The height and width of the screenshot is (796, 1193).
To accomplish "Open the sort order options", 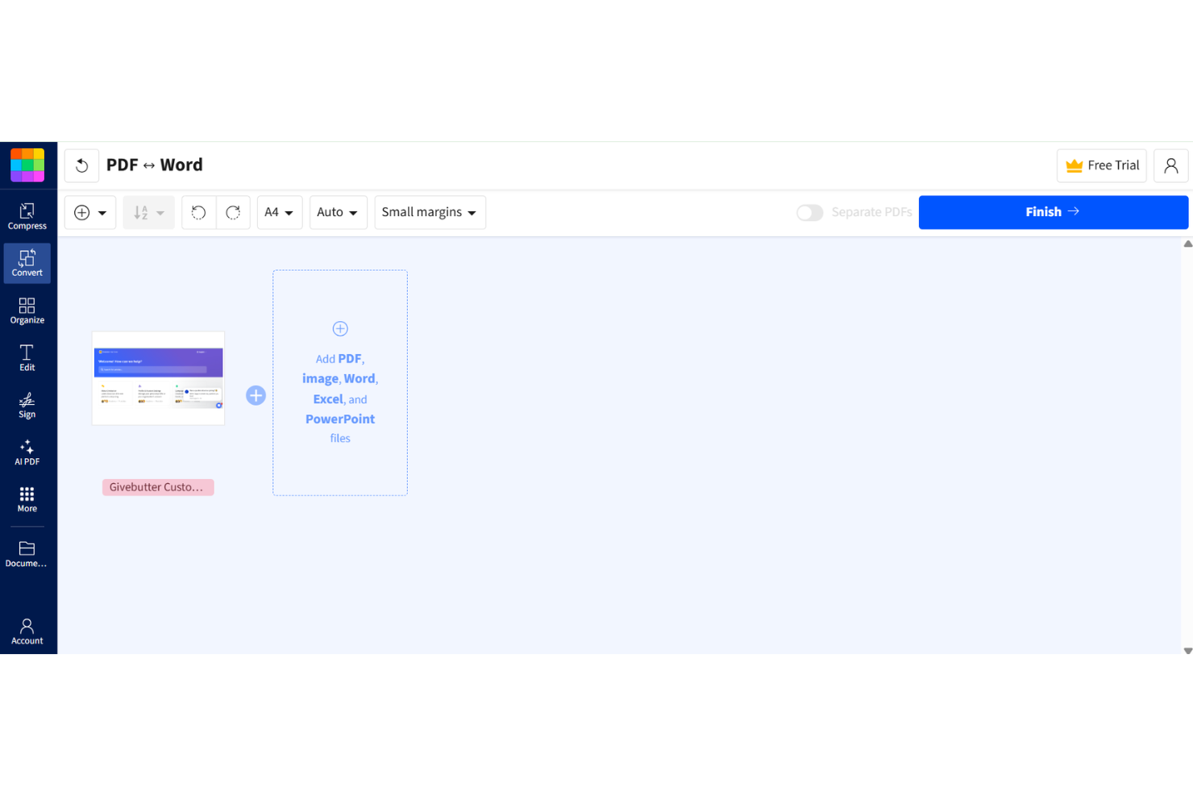I will (x=148, y=212).
